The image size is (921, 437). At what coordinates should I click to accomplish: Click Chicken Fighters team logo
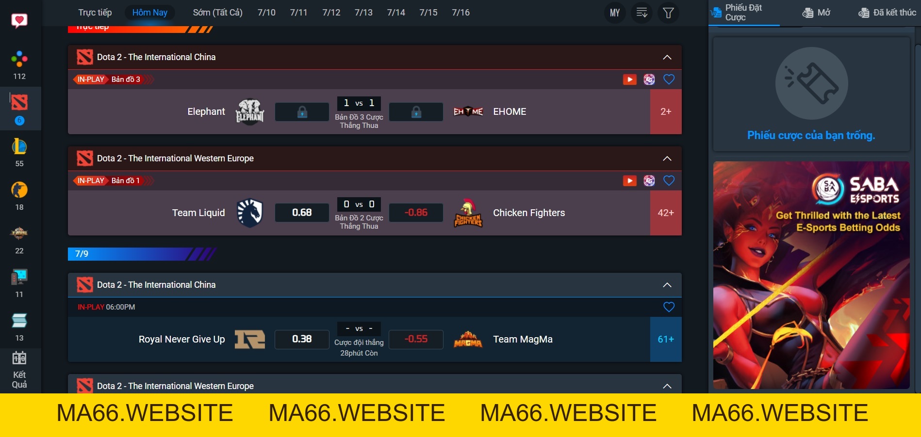pos(468,213)
